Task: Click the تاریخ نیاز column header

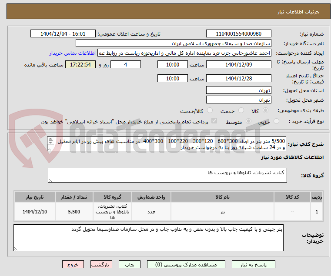Action: click(35, 197)
